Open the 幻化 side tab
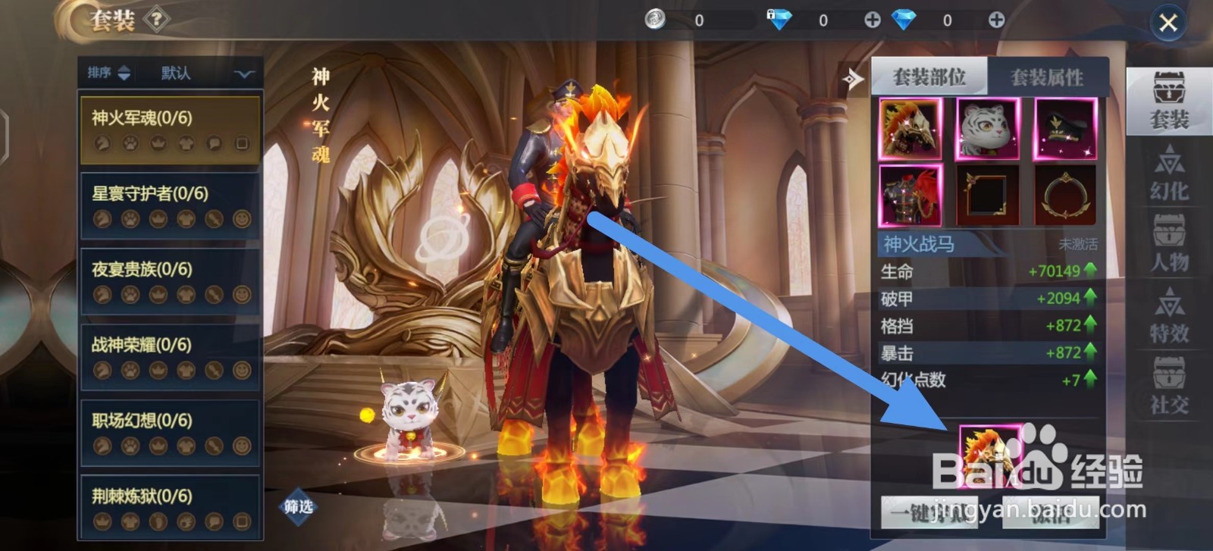The width and height of the screenshot is (1213, 551). pyautogui.click(x=1169, y=173)
